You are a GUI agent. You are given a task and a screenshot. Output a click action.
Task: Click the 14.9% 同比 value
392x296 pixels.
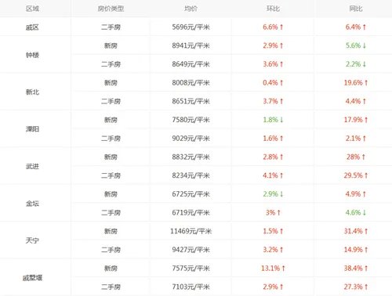click(x=356, y=250)
